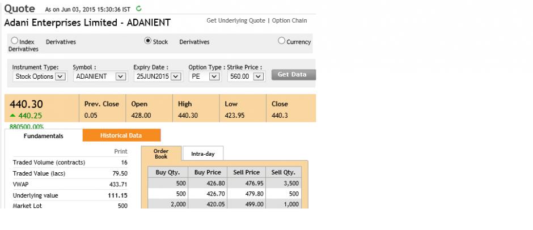Click the Market Lot label

point(27,206)
